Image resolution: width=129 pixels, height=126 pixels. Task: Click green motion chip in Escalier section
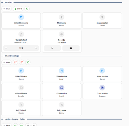(27, 9)
